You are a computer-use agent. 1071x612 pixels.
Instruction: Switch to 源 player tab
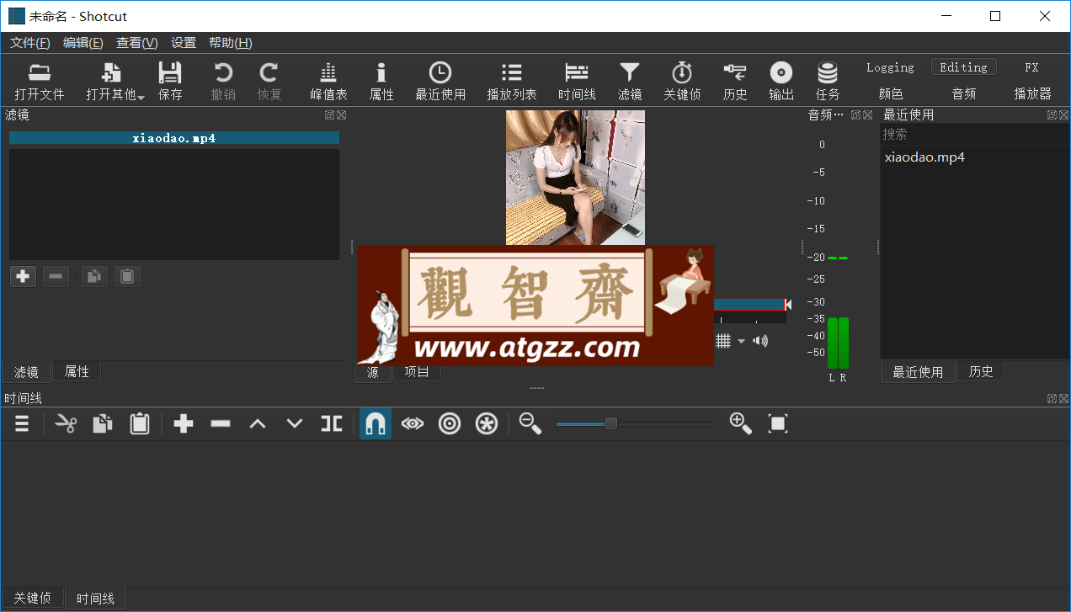(x=373, y=371)
